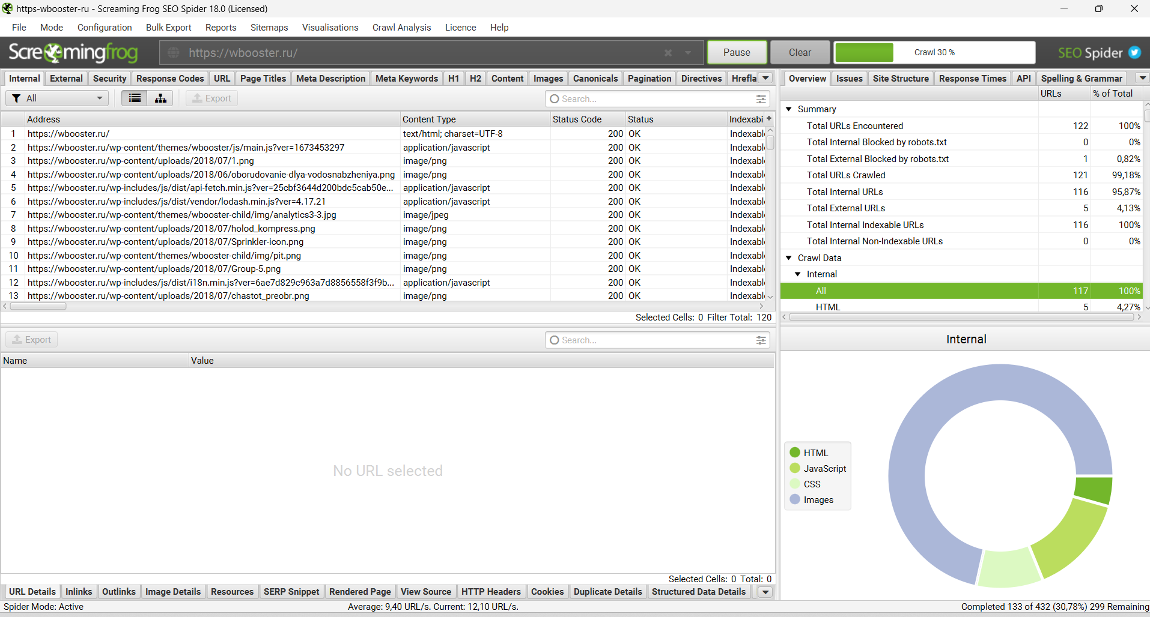The width and height of the screenshot is (1150, 617).
Task: Open the Structured Data Details tab
Action: tap(699, 592)
